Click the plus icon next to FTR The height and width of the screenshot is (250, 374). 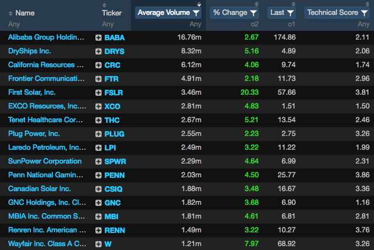pyautogui.click(x=98, y=79)
